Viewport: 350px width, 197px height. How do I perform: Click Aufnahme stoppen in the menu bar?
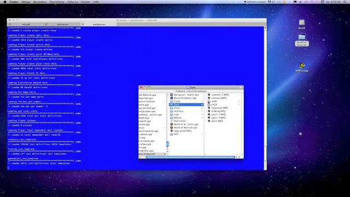pos(255,2)
